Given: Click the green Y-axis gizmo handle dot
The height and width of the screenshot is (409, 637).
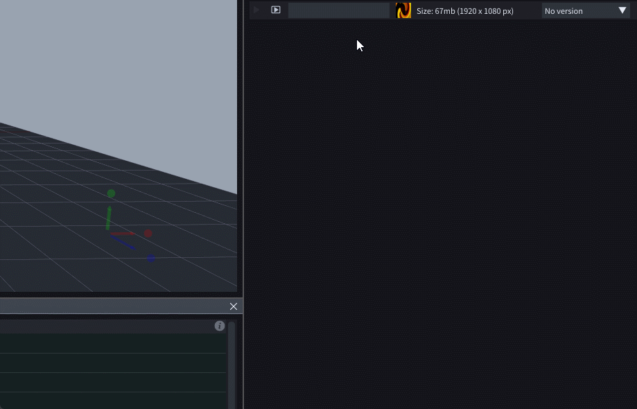Looking at the screenshot, I should coord(111,193).
